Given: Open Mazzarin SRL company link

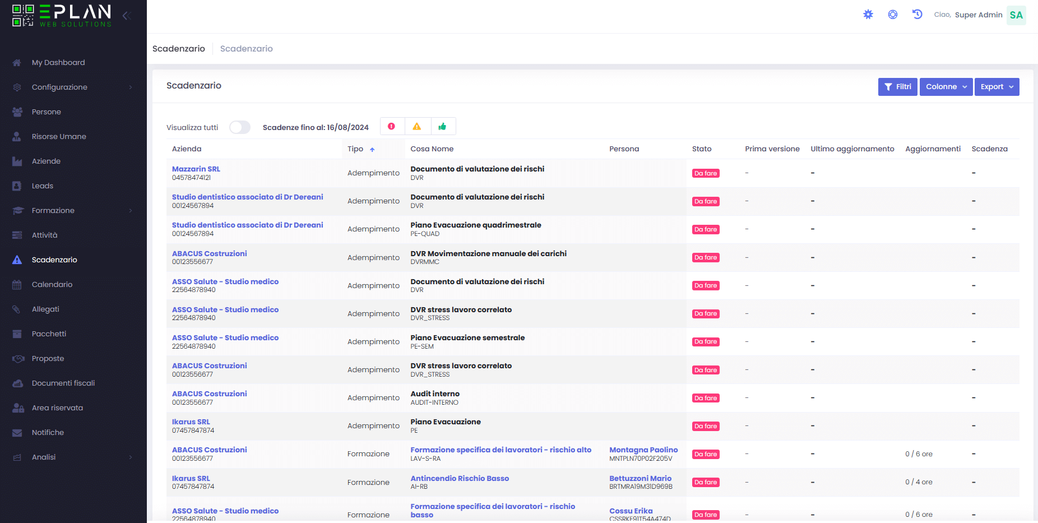Looking at the screenshot, I should 196,169.
